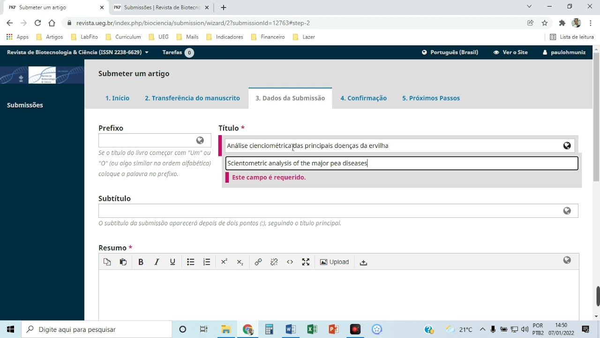600x338 pixels.
Task: Apply subscript in Resumo editor
Action: click(x=240, y=262)
